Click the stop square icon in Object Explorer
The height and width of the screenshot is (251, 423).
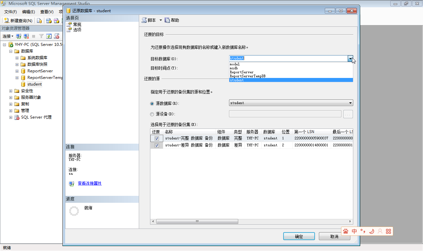(34, 36)
